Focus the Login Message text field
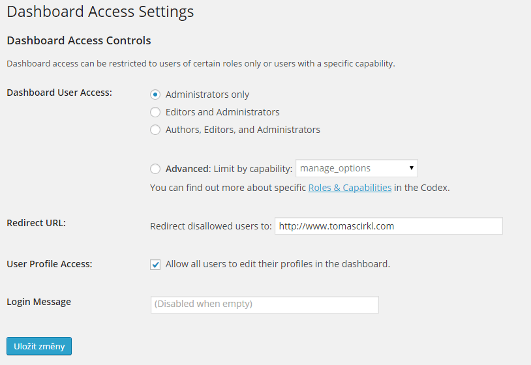This screenshot has width=531, height=365. pos(264,304)
